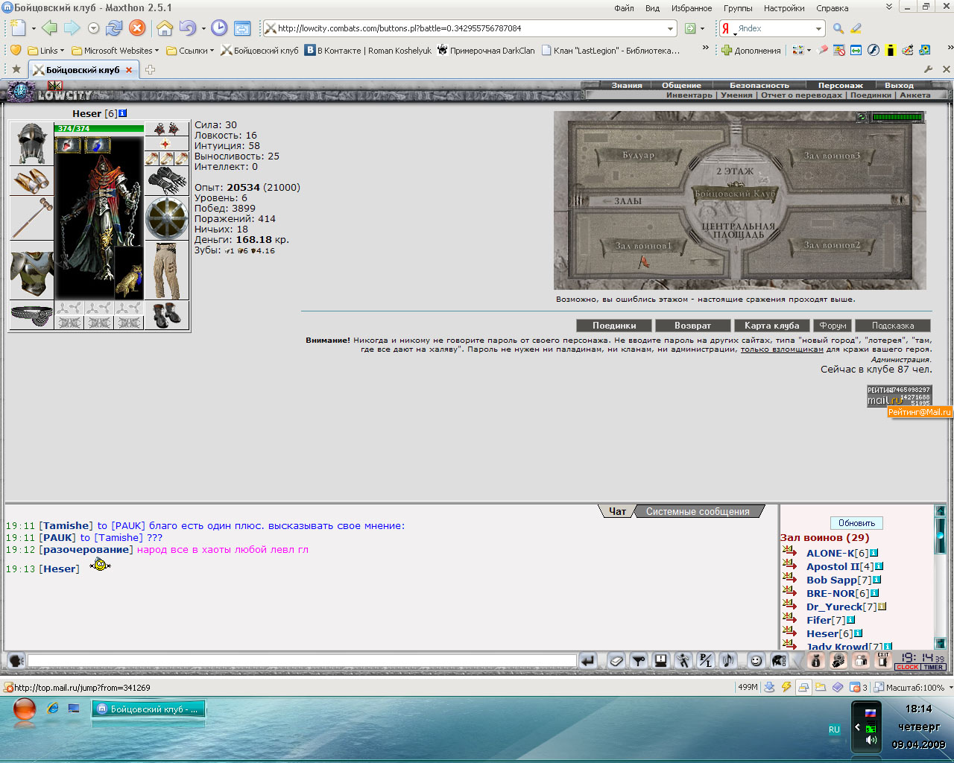Open the Настройки menu
954x763 pixels.
pyautogui.click(x=784, y=8)
